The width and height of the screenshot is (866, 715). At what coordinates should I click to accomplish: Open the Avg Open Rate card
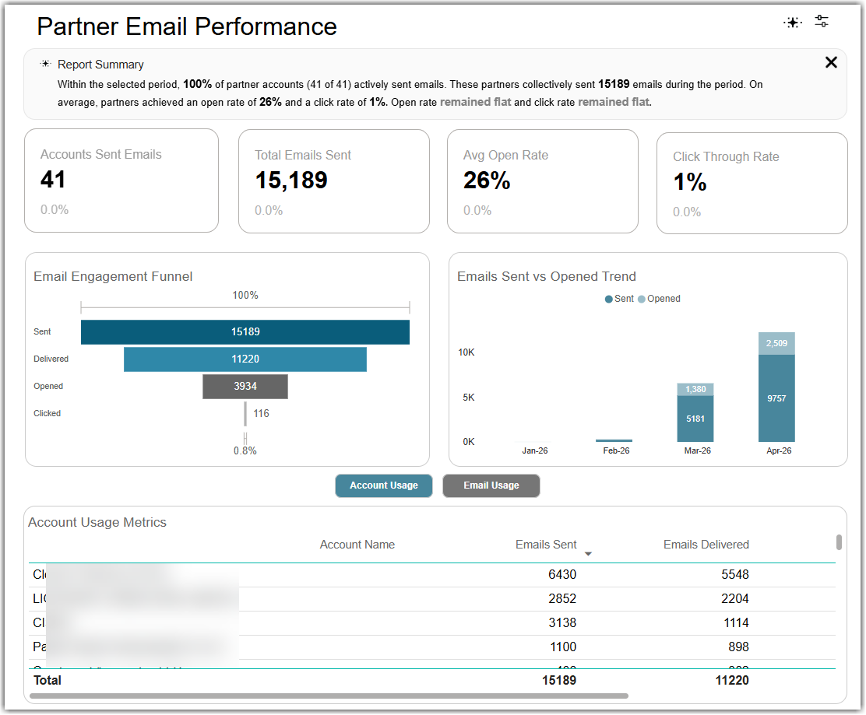pos(542,181)
